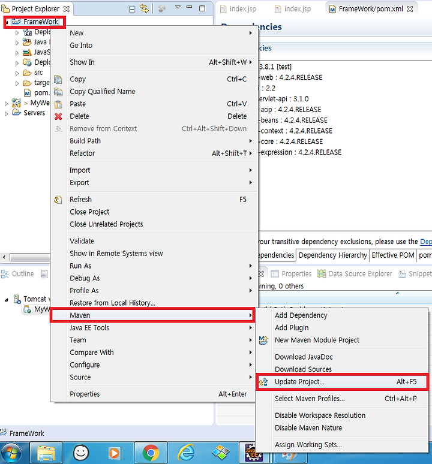Image resolution: width=432 pixels, height=464 pixels.
Task: Open the Configure submenu
Action: pos(152,365)
